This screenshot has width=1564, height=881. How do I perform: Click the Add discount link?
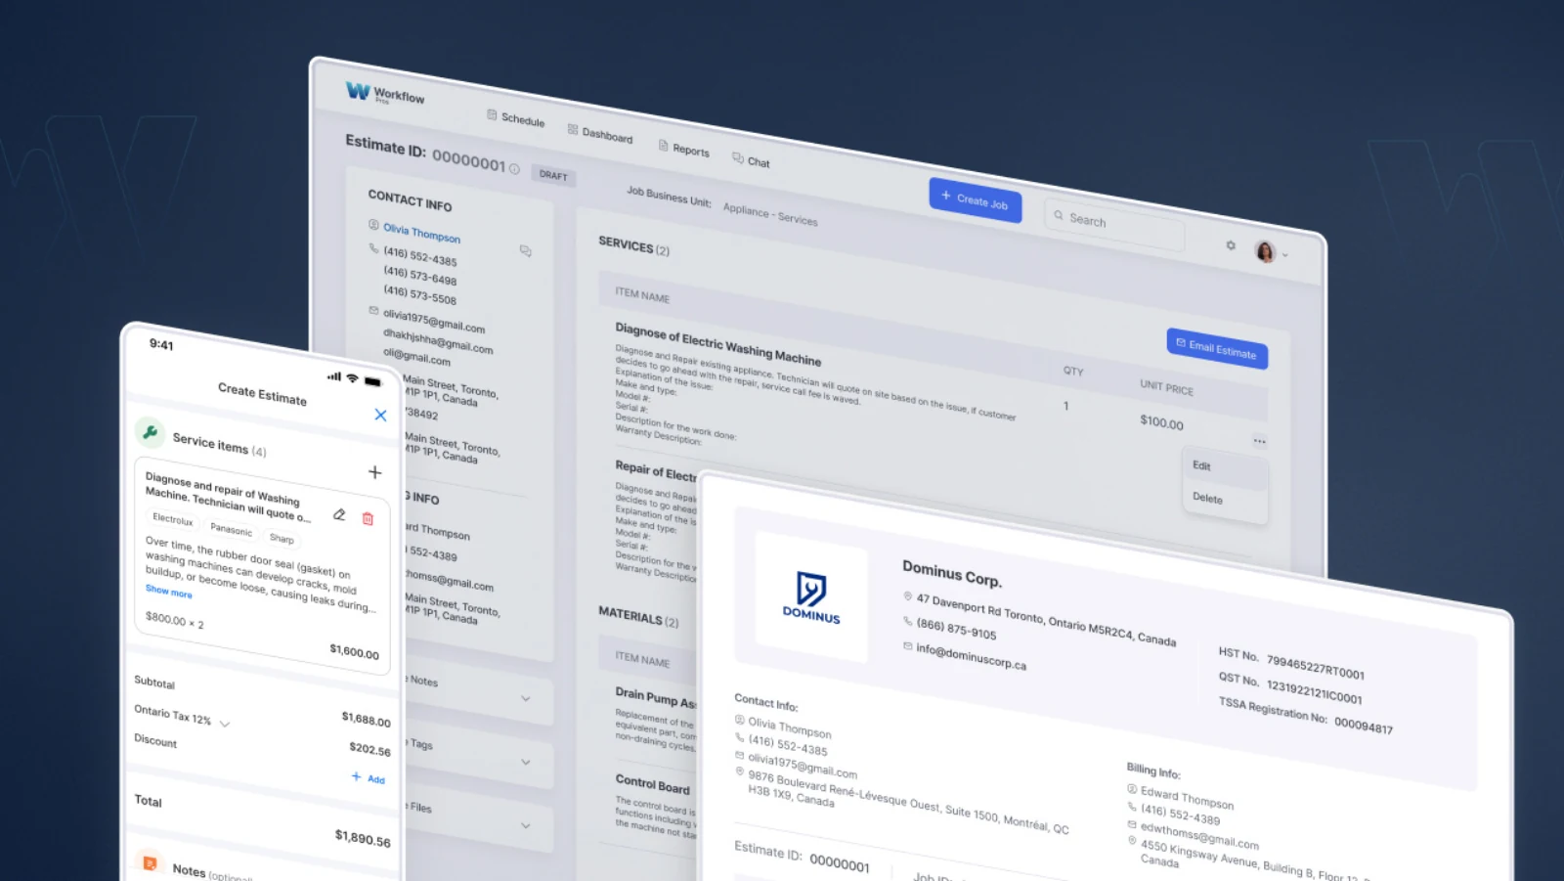[369, 778]
